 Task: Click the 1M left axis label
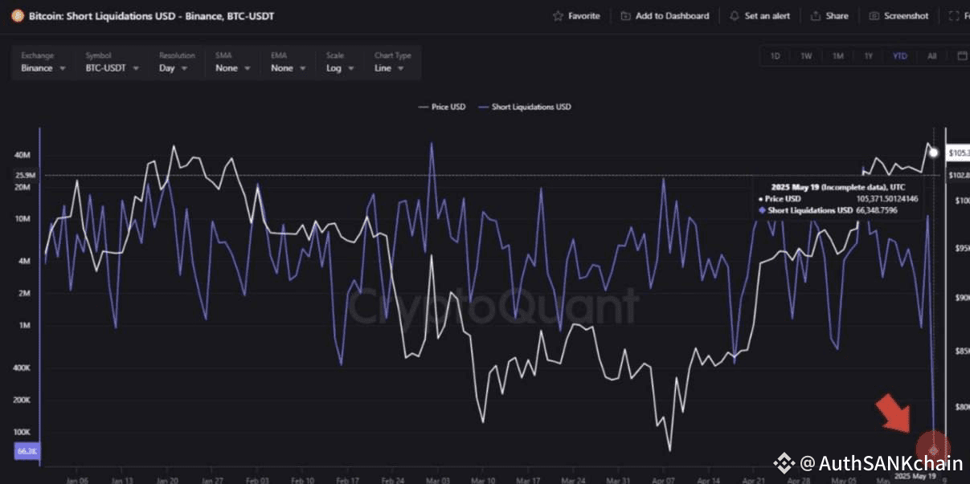pos(25,325)
